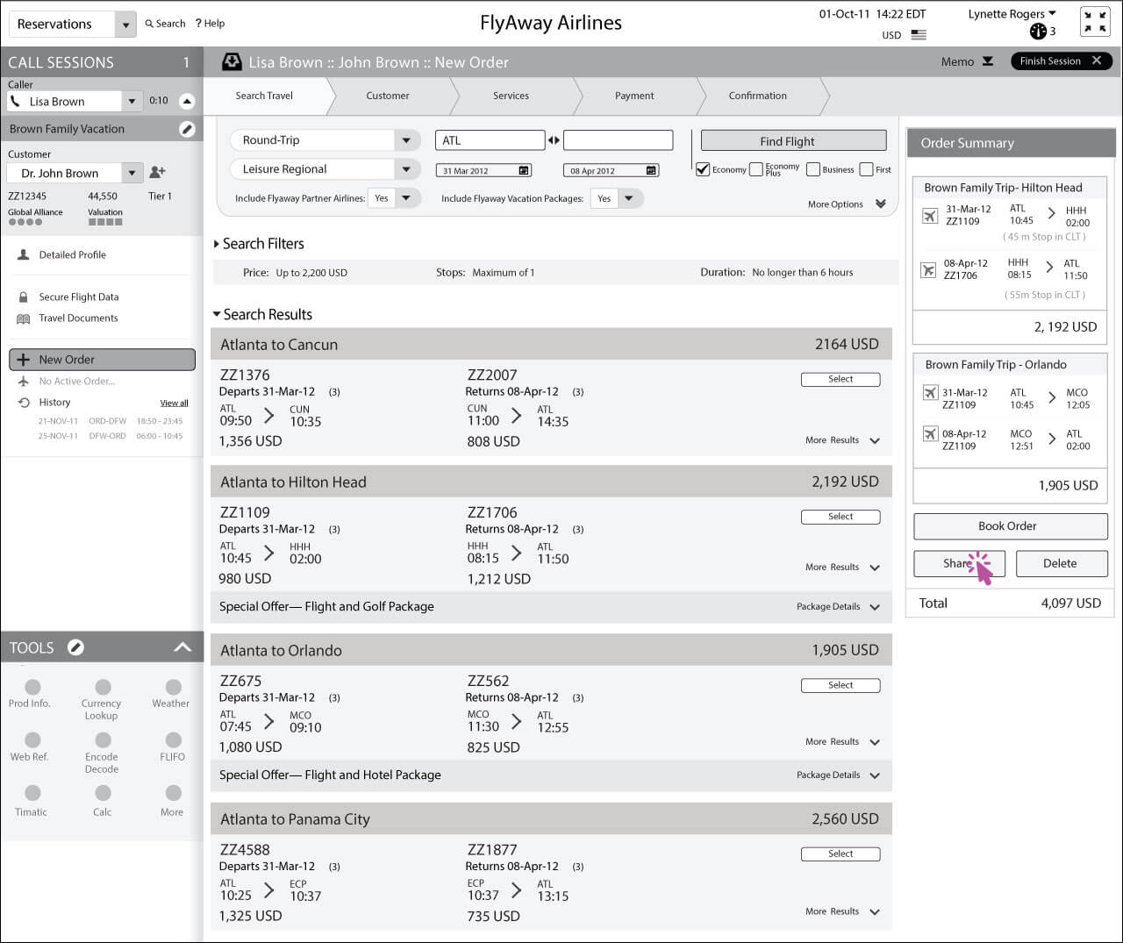Open the Currency Lookup tool

103,689
